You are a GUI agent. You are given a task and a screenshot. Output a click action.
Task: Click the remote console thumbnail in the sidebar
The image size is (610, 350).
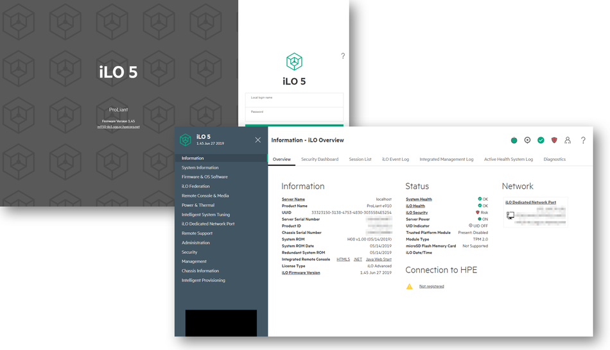coord(221,323)
